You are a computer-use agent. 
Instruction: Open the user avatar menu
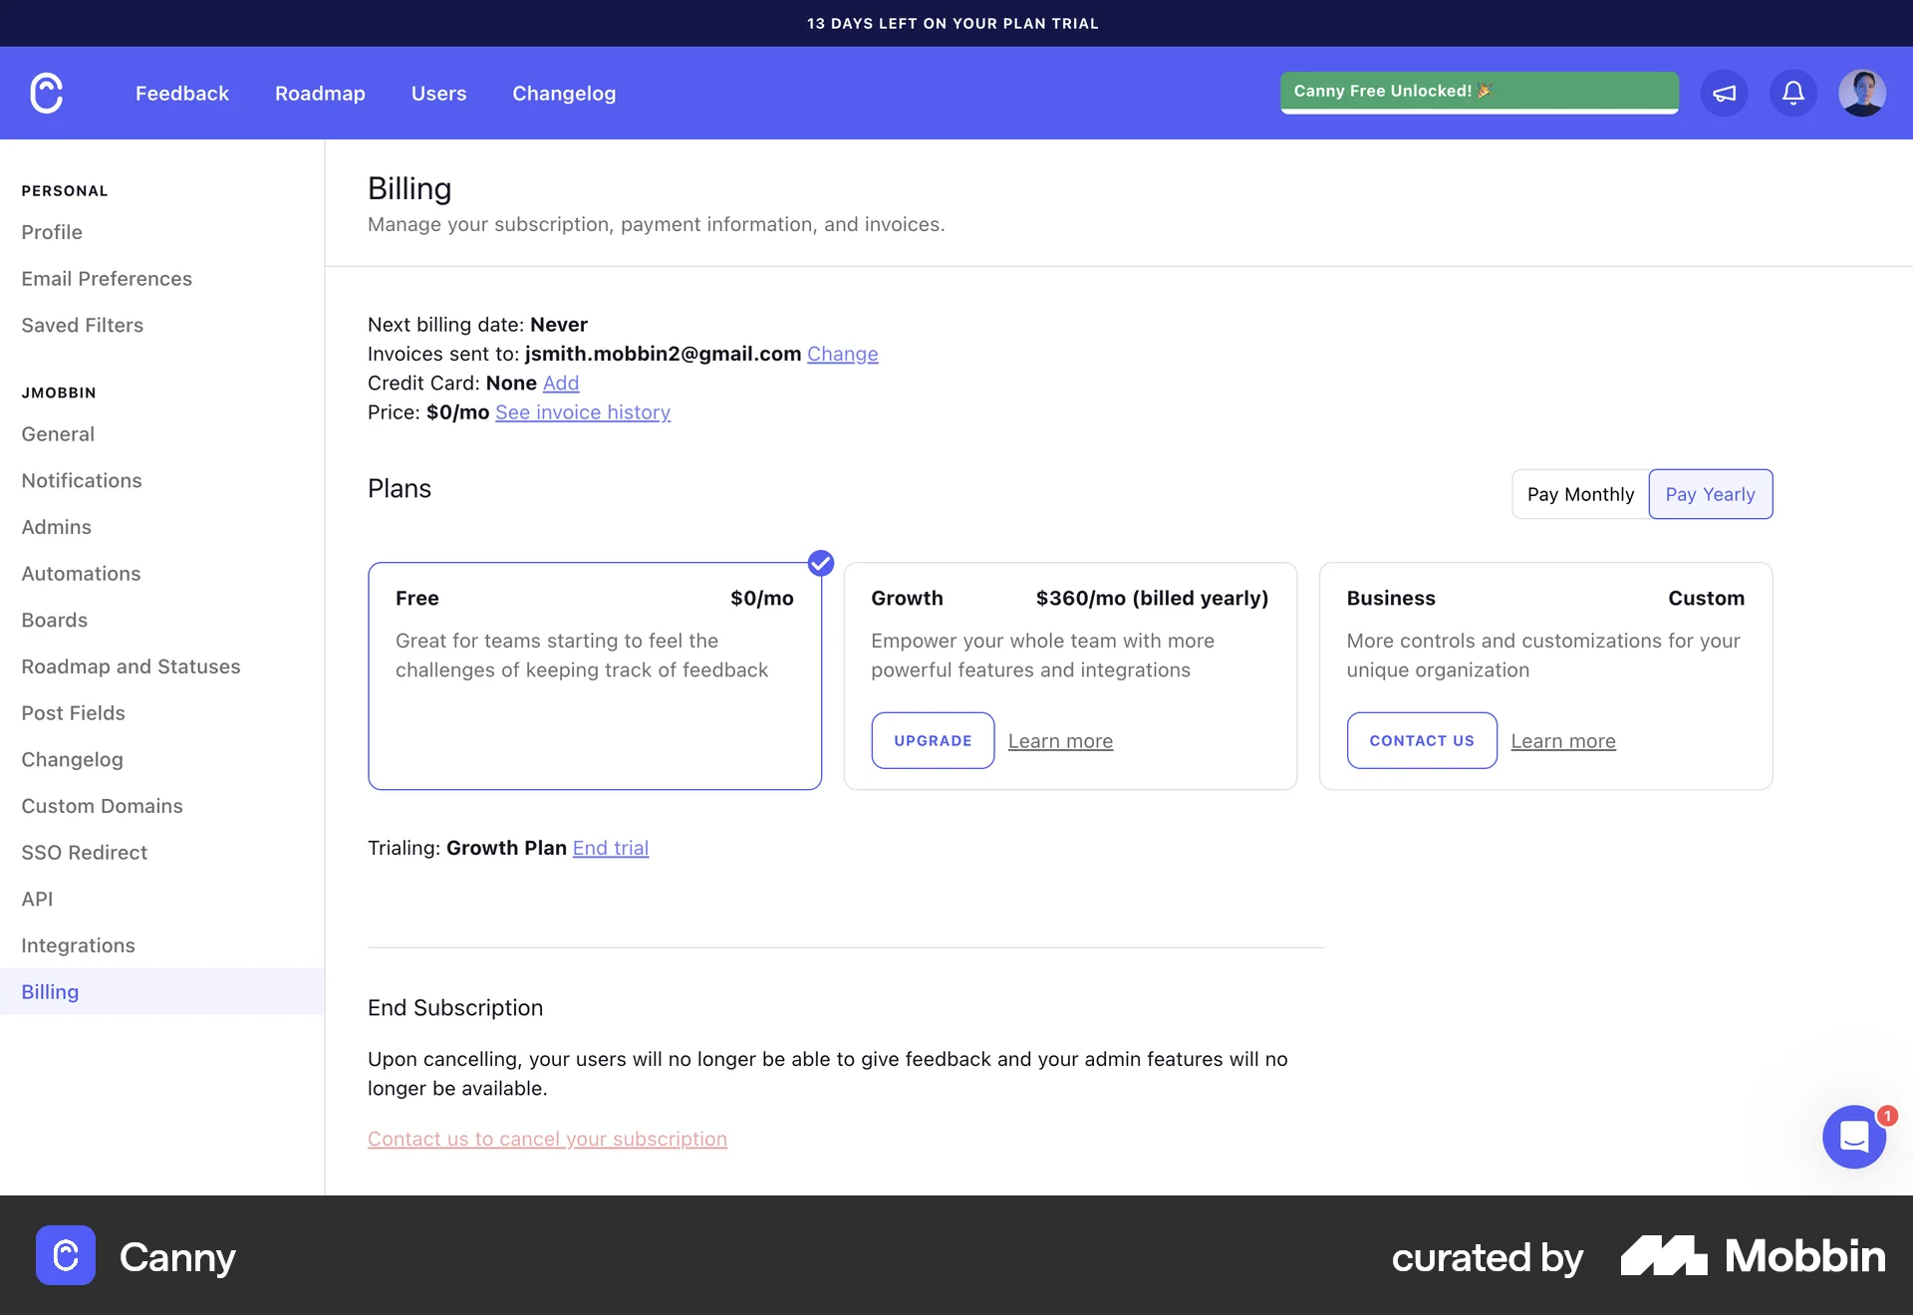click(1861, 93)
